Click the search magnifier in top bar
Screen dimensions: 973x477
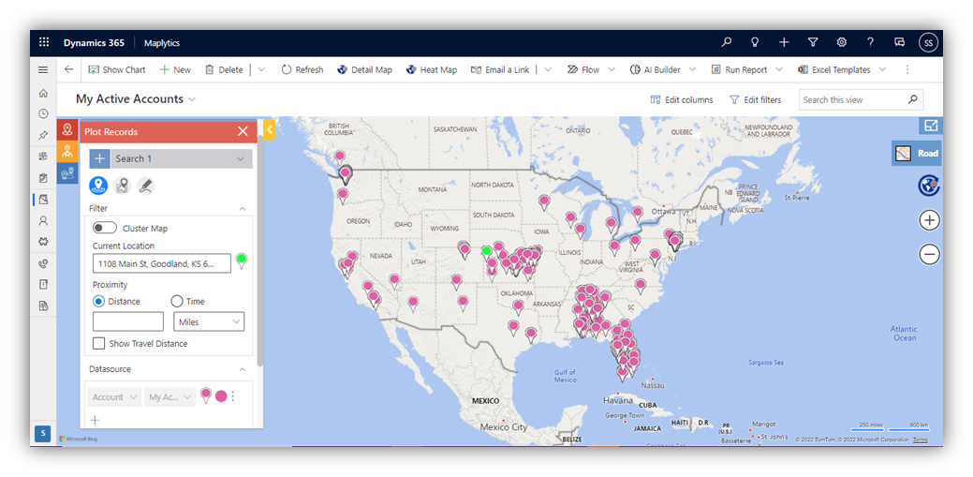(726, 43)
